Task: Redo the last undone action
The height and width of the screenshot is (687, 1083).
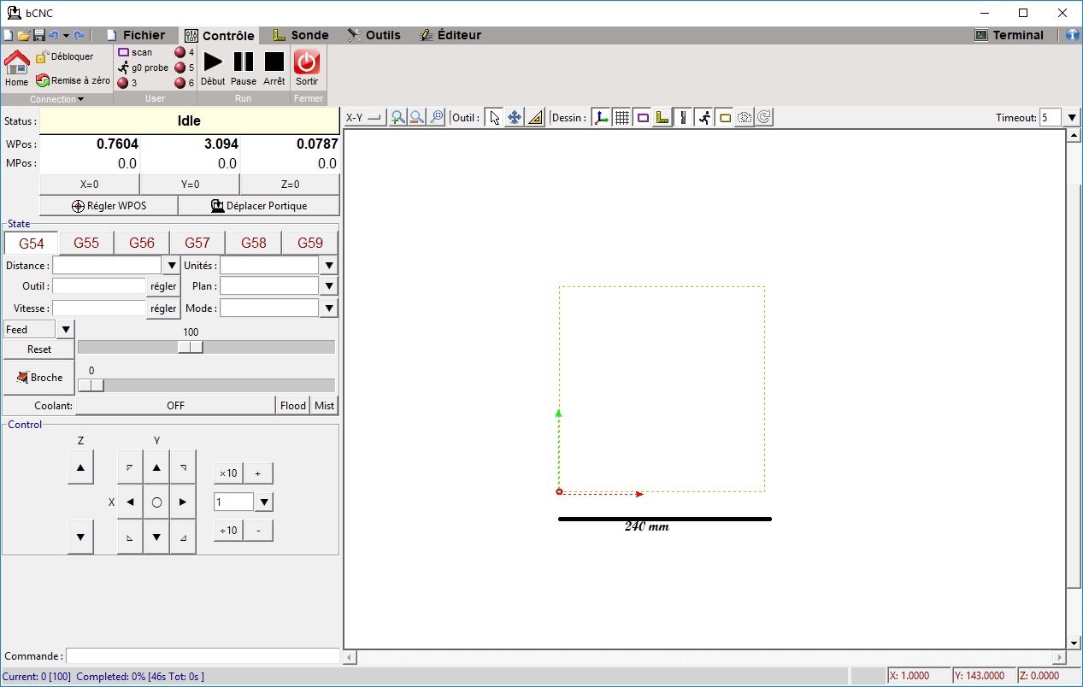Action: coord(79,35)
